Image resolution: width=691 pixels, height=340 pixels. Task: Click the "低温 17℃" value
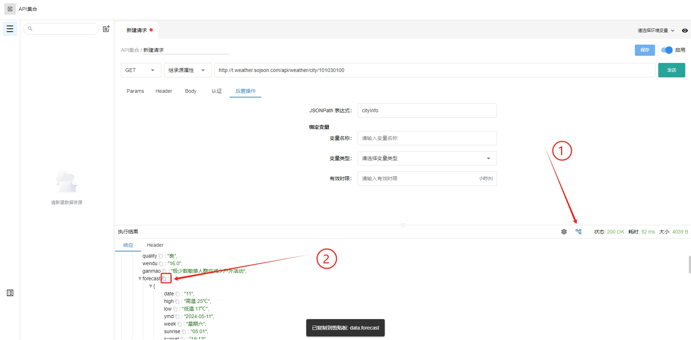(194, 309)
